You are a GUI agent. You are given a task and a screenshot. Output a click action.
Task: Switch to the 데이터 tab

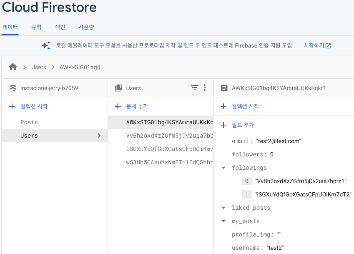pyautogui.click(x=10, y=27)
